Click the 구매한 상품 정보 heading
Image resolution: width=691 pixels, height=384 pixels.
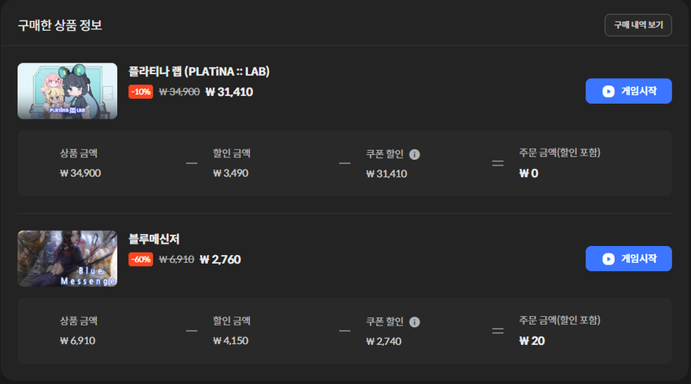[60, 25]
